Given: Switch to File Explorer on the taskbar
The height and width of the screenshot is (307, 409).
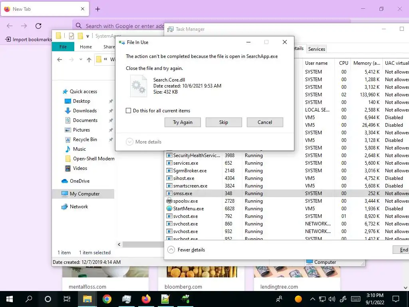Looking at the screenshot, I should point(87,299).
